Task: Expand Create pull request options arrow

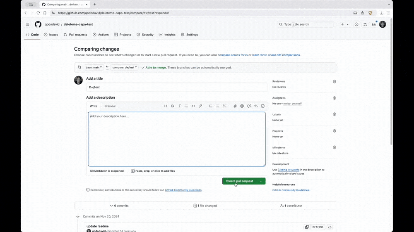Action: (x=261, y=181)
